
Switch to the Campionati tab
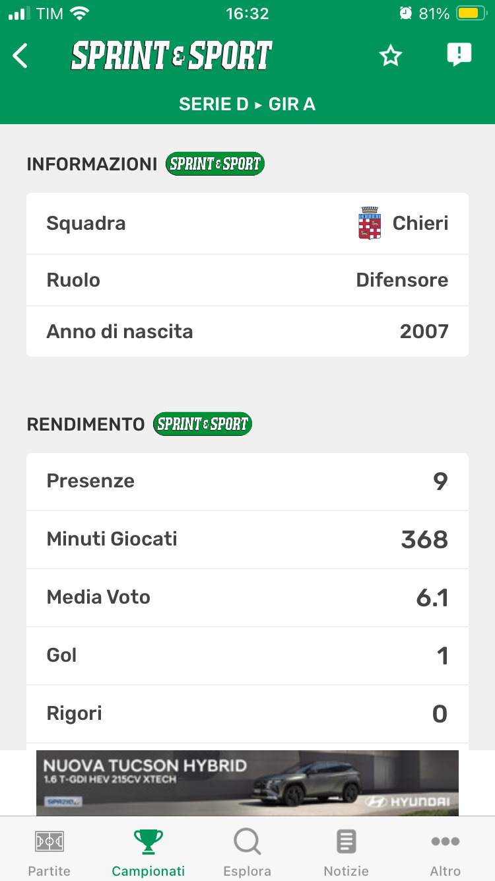coord(148,852)
